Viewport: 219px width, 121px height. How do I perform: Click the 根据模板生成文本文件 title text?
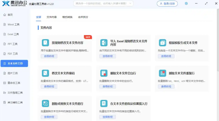183,43
